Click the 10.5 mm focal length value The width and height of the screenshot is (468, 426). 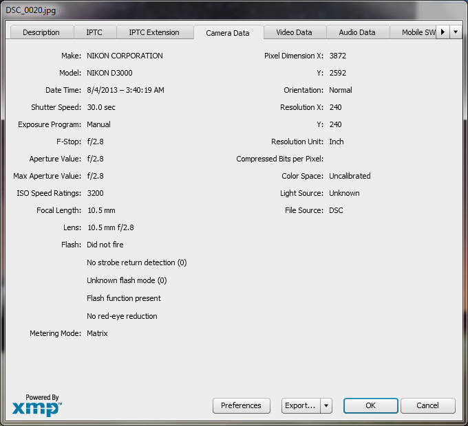[x=101, y=210]
